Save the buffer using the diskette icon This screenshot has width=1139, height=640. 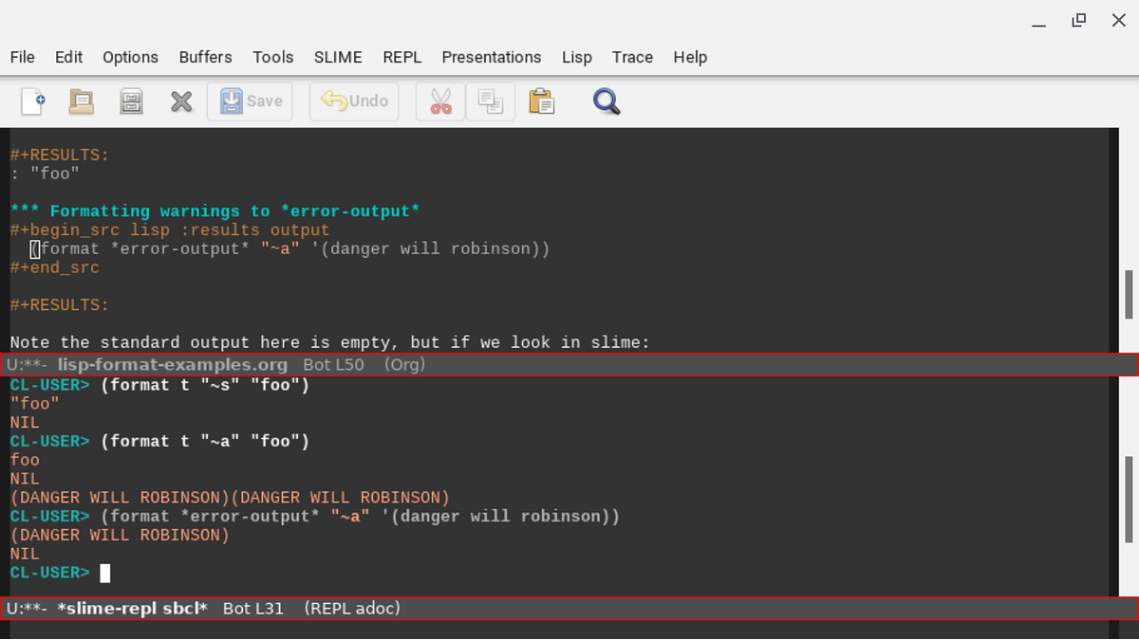(x=131, y=101)
